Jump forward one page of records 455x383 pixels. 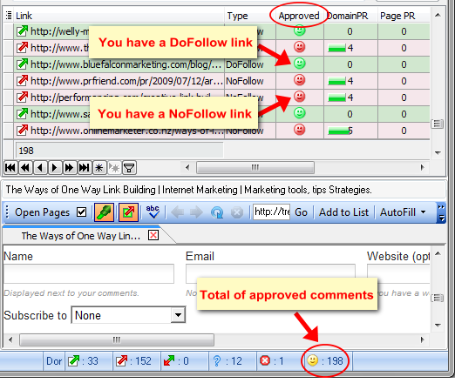click(x=70, y=168)
